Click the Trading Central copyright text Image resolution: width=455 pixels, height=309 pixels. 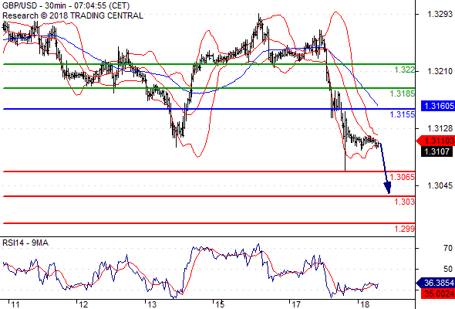click(72, 15)
